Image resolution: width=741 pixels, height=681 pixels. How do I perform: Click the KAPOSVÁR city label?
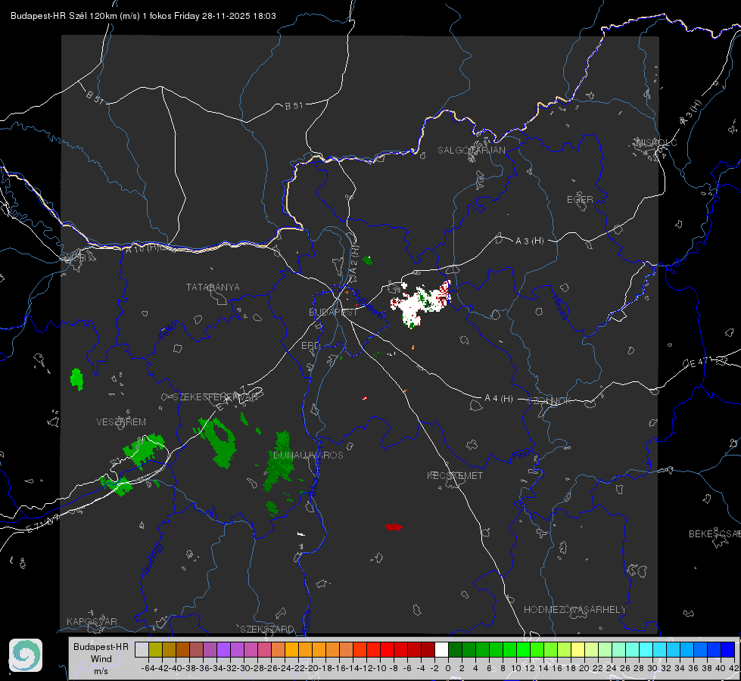click(92, 621)
